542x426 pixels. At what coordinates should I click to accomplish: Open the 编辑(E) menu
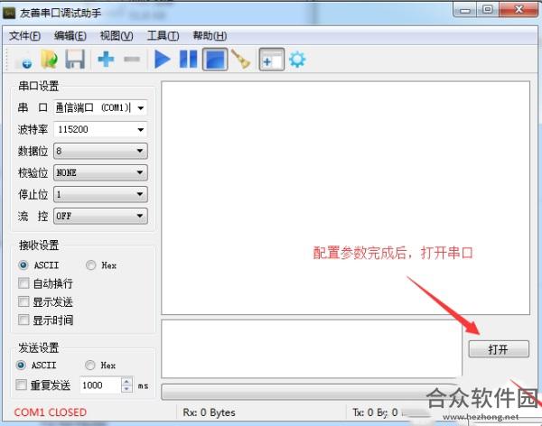pyautogui.click(x=70, y=35)
